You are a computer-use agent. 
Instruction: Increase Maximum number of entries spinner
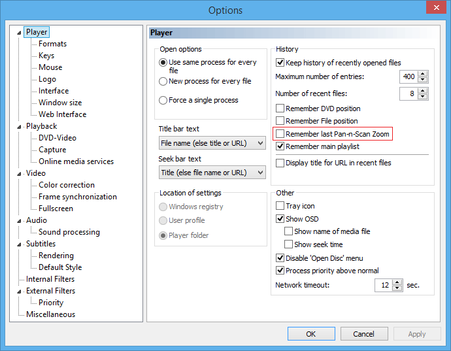(x=422, y=74)
